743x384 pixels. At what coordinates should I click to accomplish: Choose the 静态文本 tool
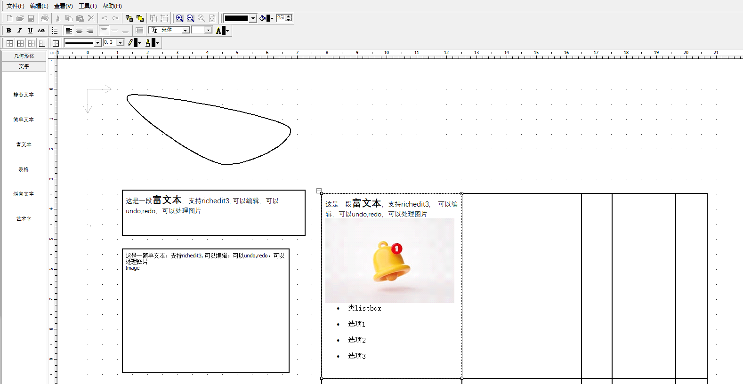coord(24,95)
